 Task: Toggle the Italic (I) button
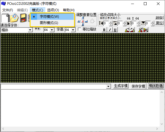coord(110,30)
